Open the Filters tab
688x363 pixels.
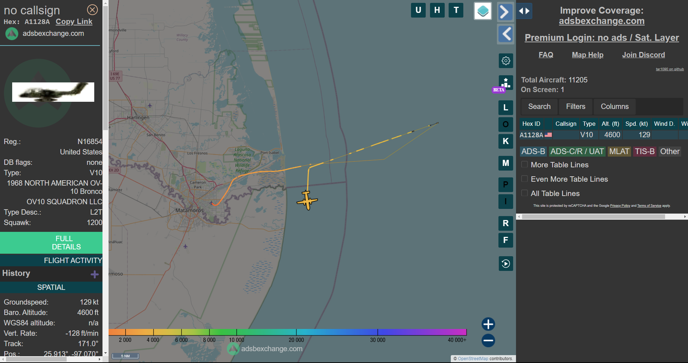[575, 106]
